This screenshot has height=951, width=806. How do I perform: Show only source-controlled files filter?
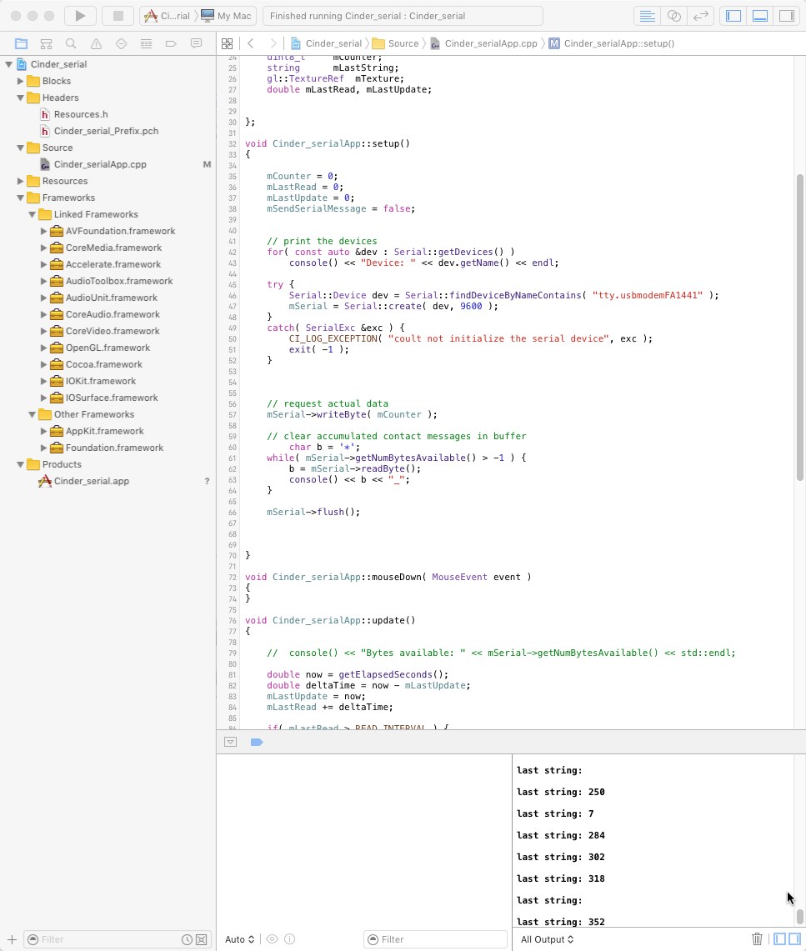(x=202, y=939)
